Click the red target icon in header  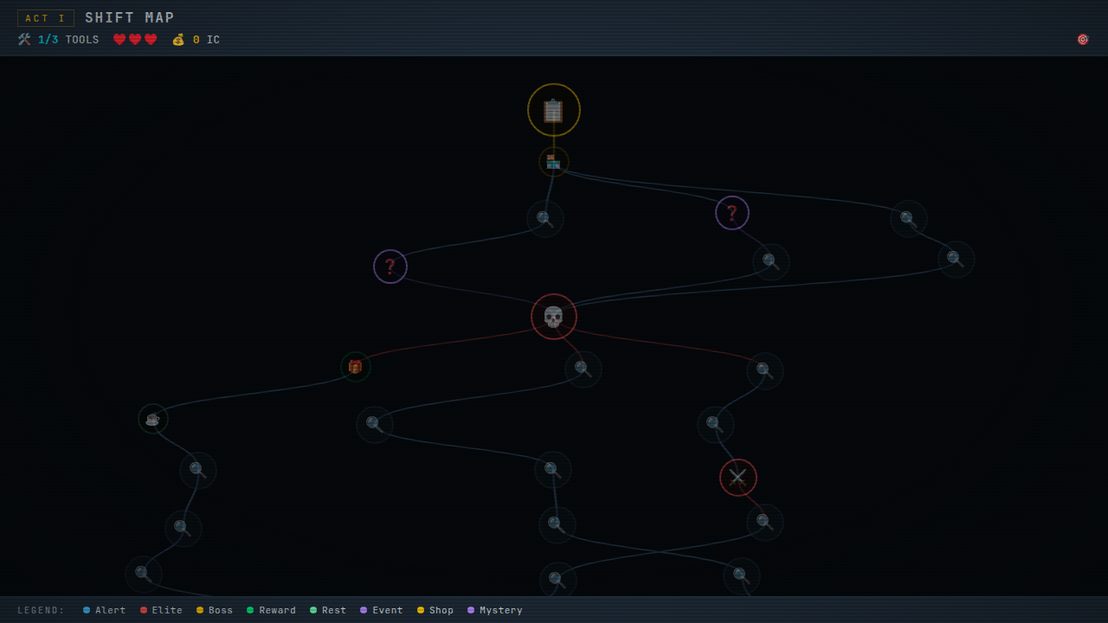click(1083, 40)
